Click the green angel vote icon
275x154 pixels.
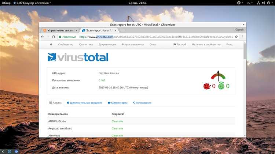pos(221,86)
